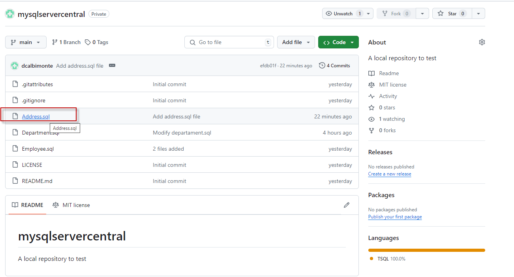This screenshot has width=514, height=277.
Task: Open the green Code dropdown
Action: coord(338,42)
